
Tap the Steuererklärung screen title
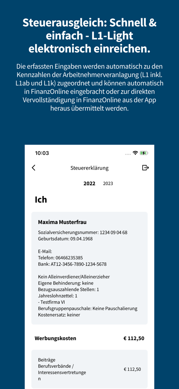pos(89,168)
